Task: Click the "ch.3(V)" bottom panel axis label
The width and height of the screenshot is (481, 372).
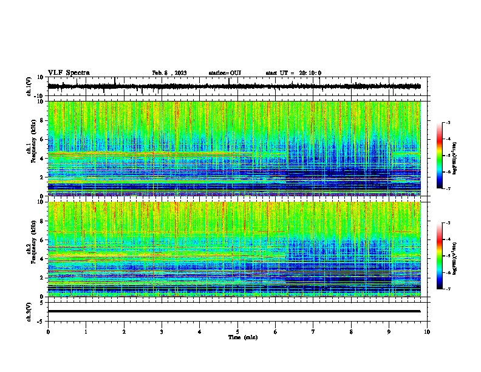Action: click(29, 312)
